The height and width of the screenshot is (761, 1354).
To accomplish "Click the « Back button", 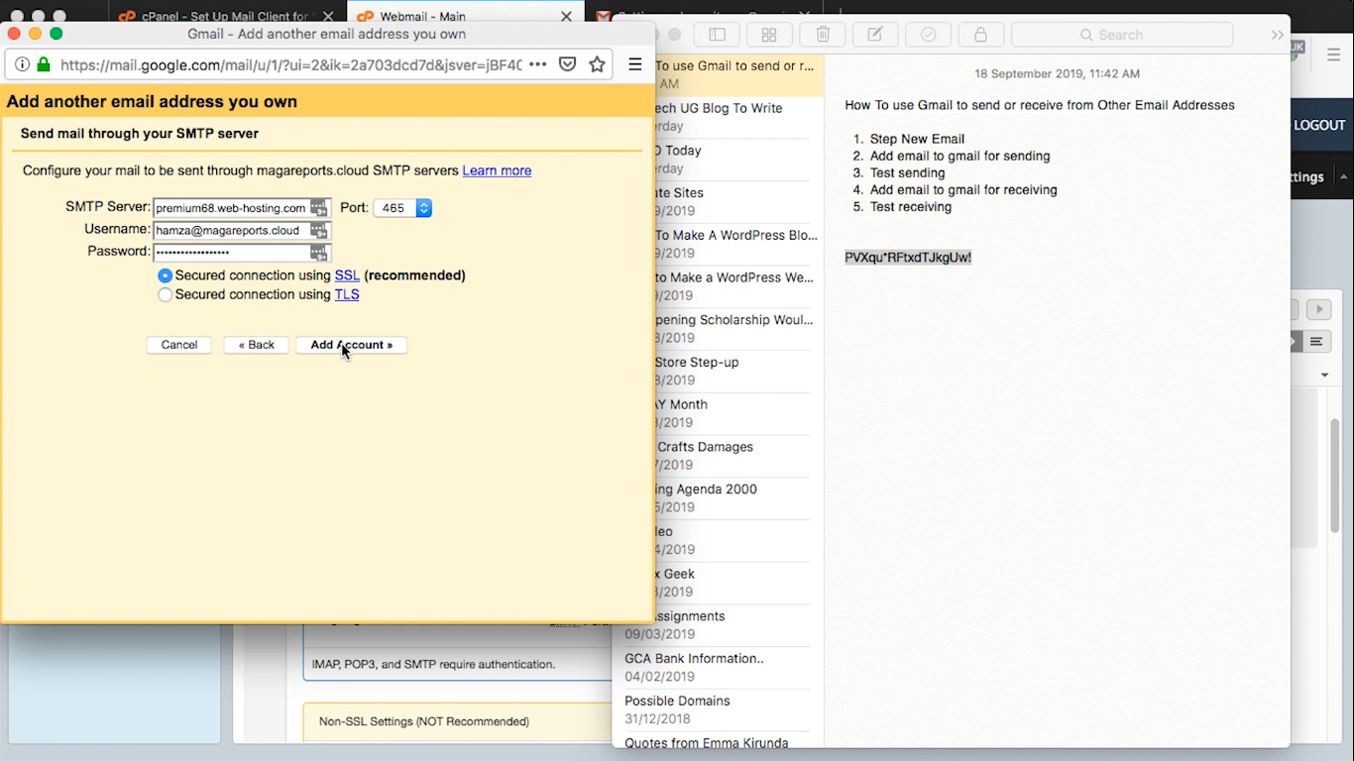I will tap(256, 345).
